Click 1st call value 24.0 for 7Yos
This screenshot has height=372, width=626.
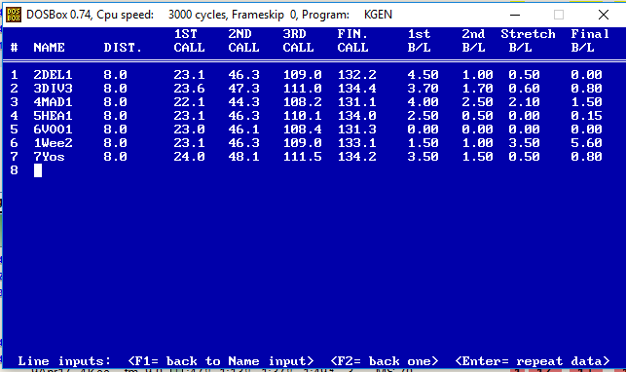(189, 157)
